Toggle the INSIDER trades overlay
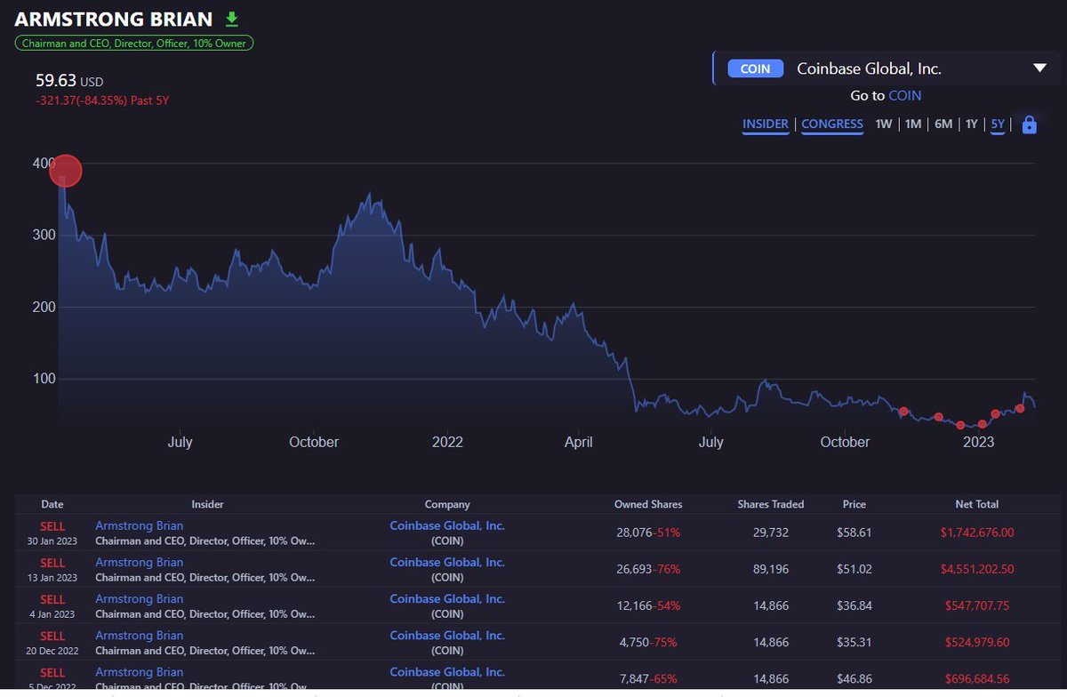 click(x=766, y=124)
